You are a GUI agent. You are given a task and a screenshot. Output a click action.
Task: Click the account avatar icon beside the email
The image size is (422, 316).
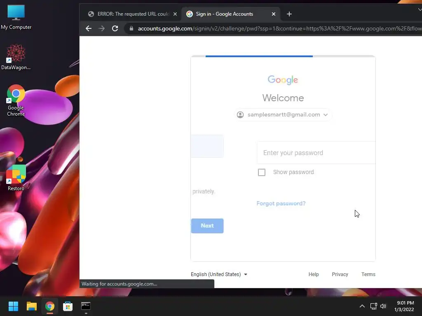click(x=240, y=115)
